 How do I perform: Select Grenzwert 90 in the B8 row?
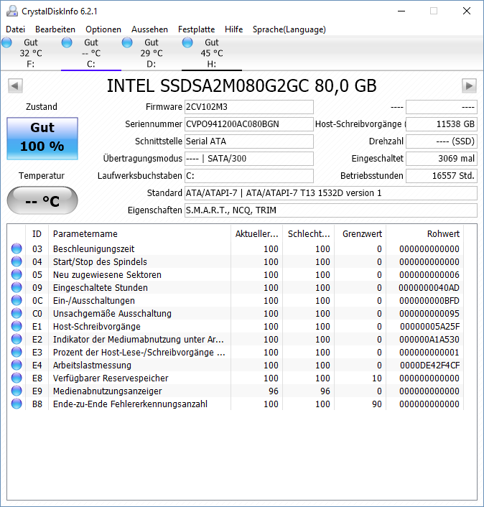(x=377, y=404)
